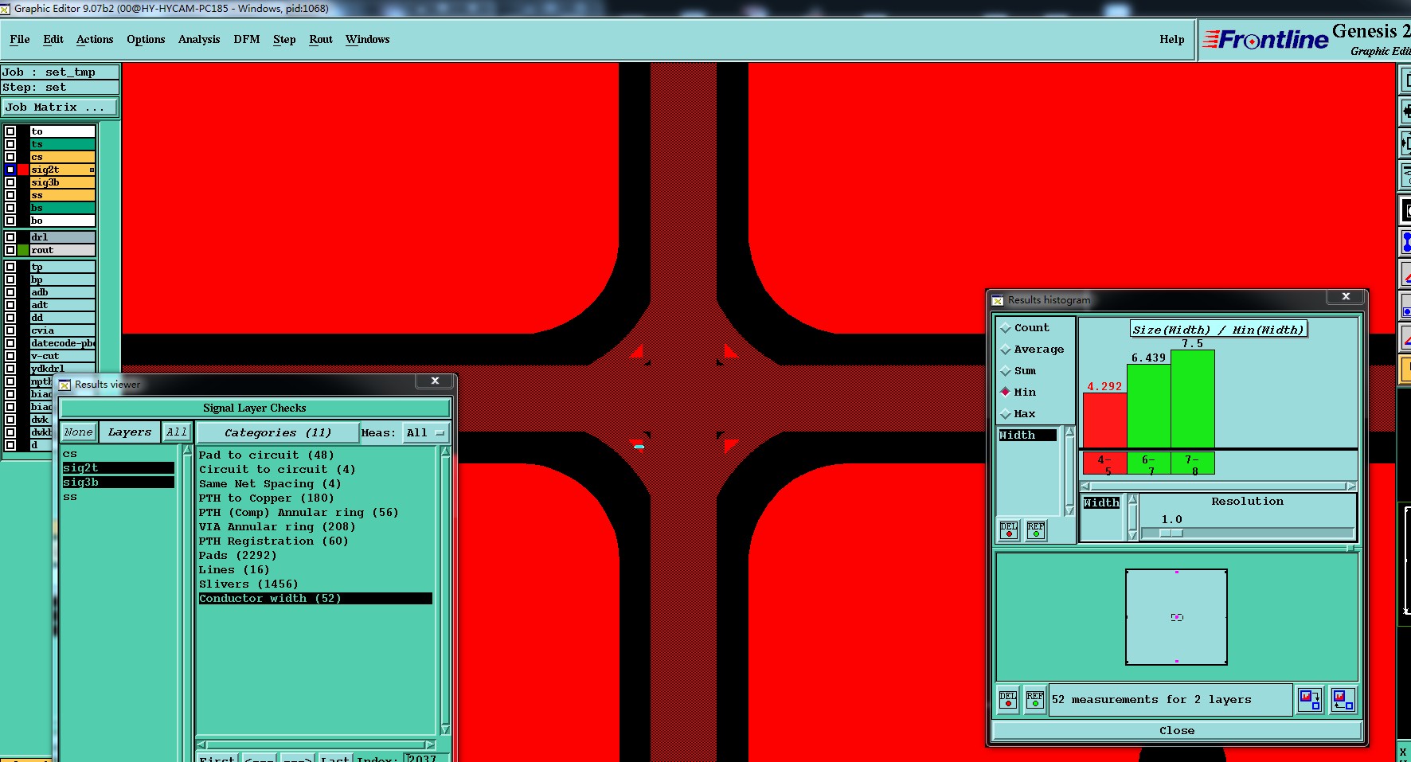Click upper REF icon in histogram window
Screen dimensions: 1411x762
(x=1036, y=529)
